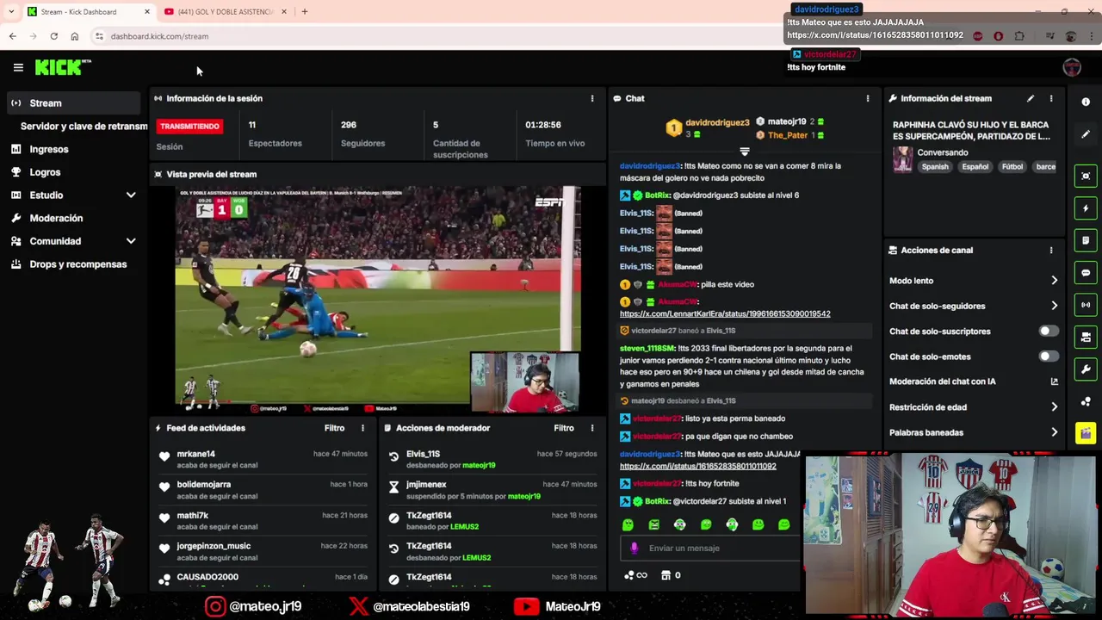Click the purple microphone in message box
The image size is (1102, 620).
pos(635,548)
